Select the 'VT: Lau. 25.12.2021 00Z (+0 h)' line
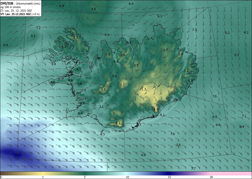 coord(20,14)
